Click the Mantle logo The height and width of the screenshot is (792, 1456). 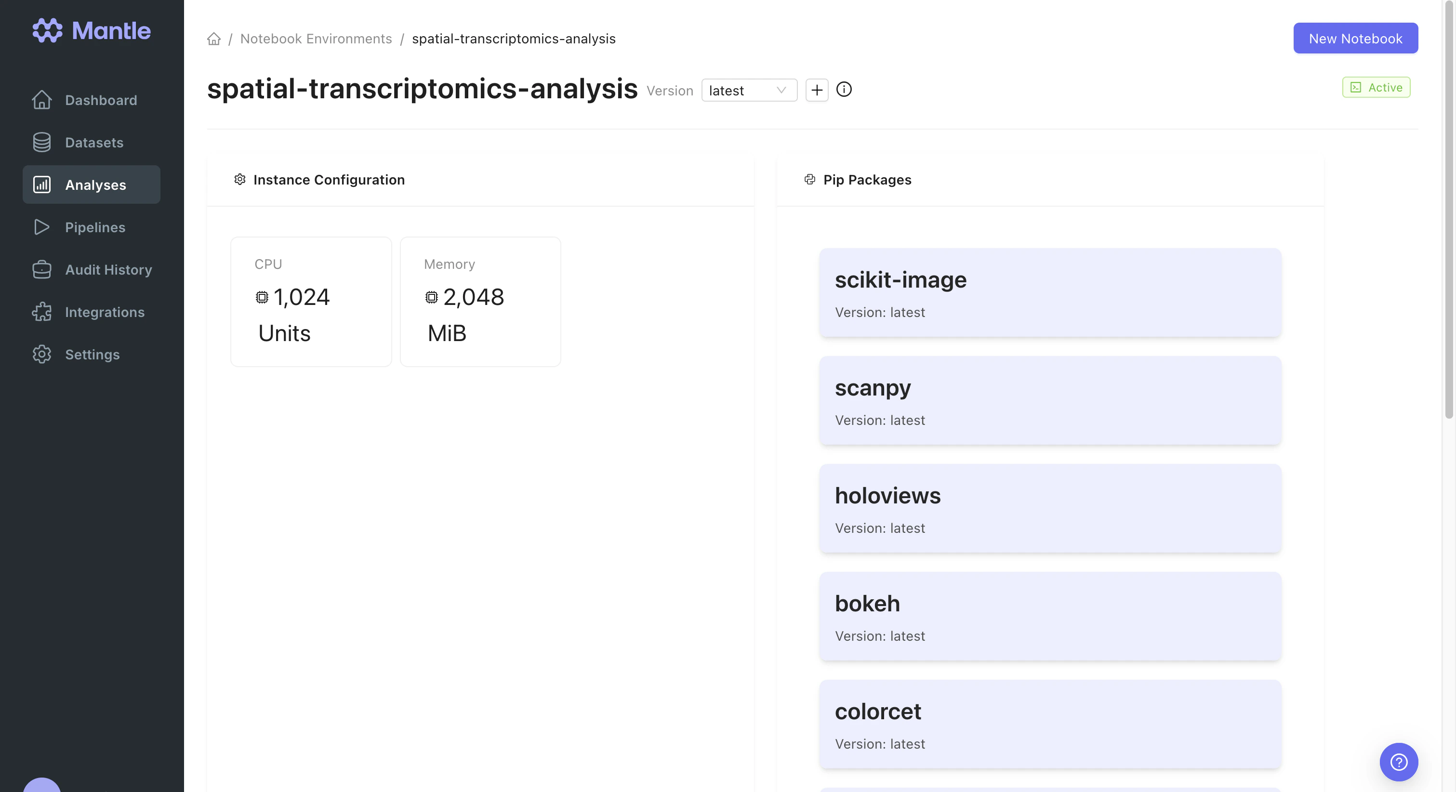[92, 30]
